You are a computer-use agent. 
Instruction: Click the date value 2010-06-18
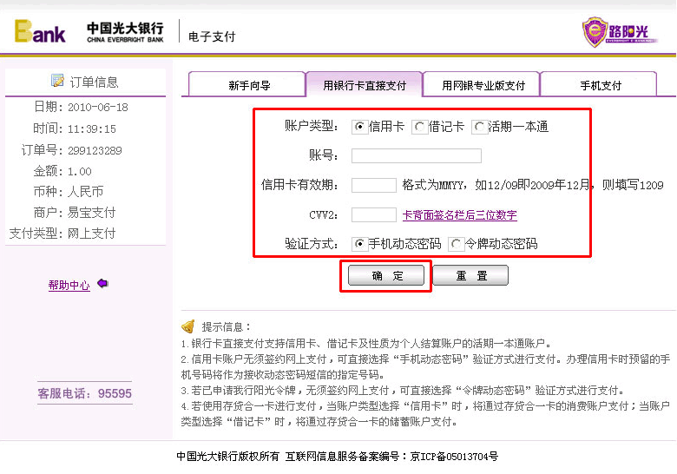pyautogui.click(x=98, y=107)
